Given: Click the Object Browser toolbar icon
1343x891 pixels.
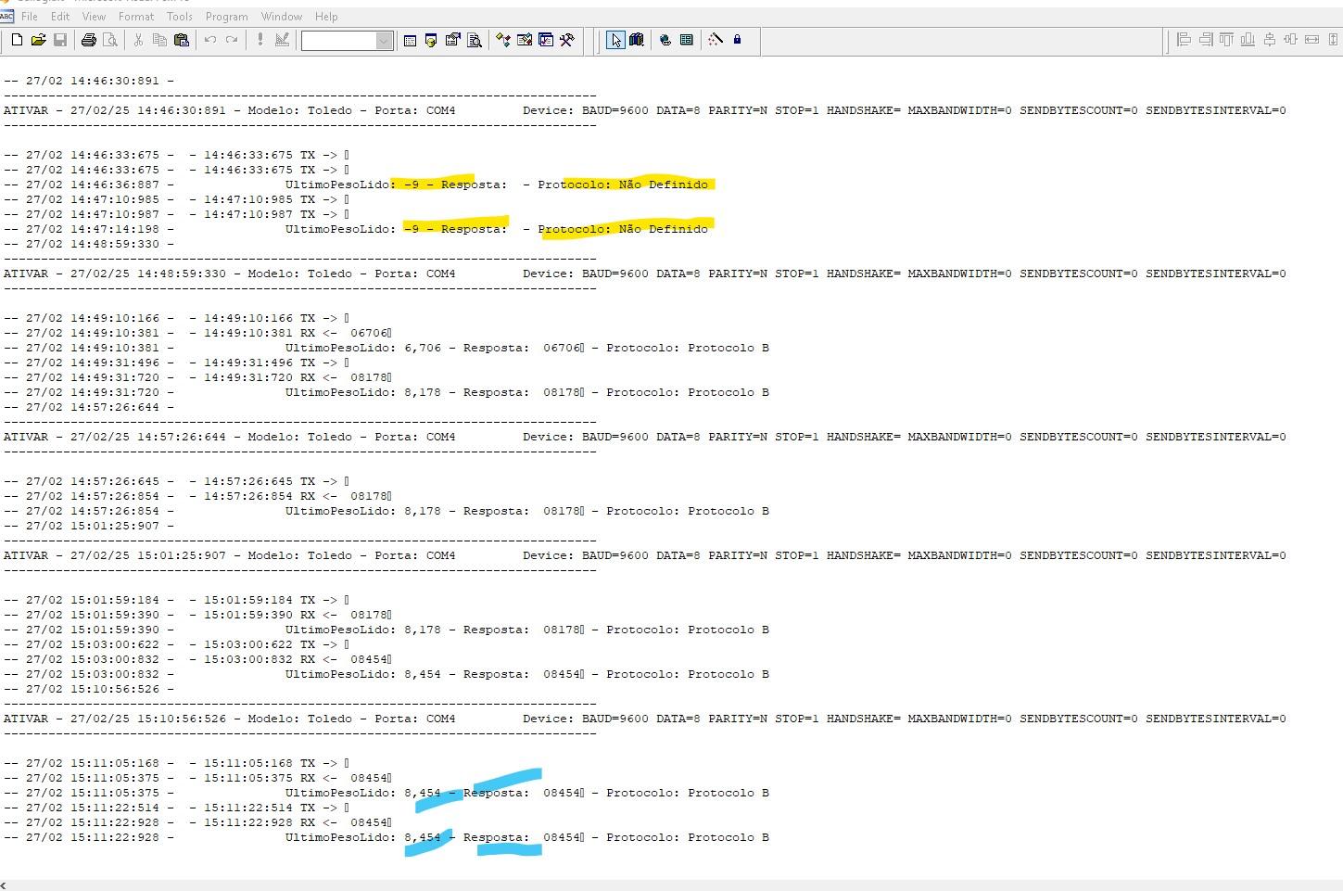Looking at the screenshot, I should [525, 40].
